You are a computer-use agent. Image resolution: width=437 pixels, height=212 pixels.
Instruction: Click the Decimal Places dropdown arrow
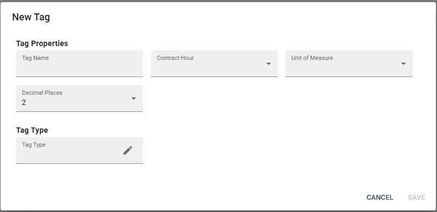tap(133, 99)
